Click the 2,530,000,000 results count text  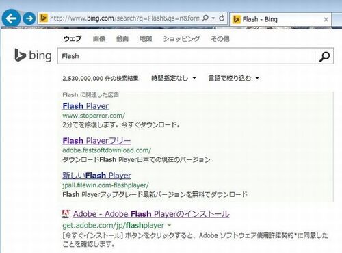pyautogui.click(x=101, y=79)
